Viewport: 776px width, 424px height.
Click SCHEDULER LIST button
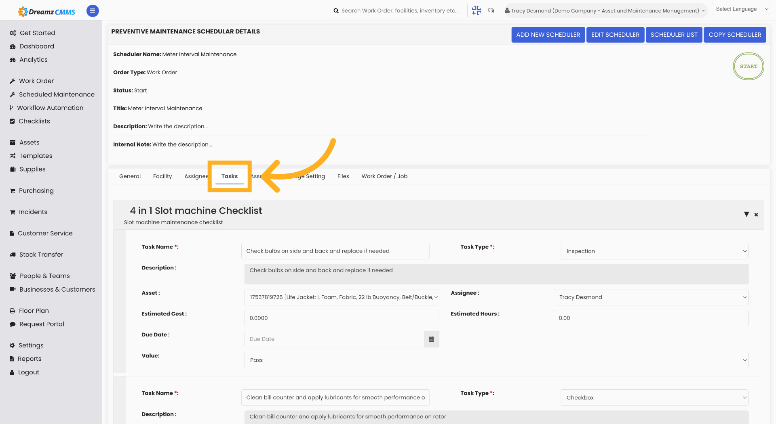(x=674, y=35)
